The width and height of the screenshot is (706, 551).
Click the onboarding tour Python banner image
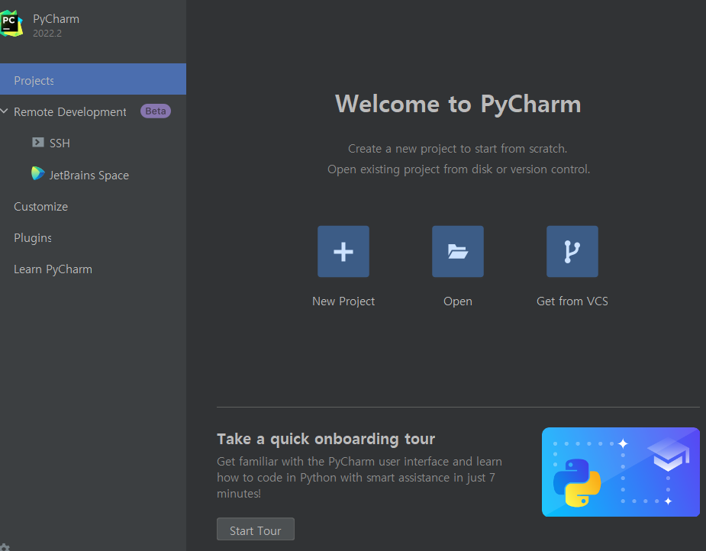click(x=621, y=472)
